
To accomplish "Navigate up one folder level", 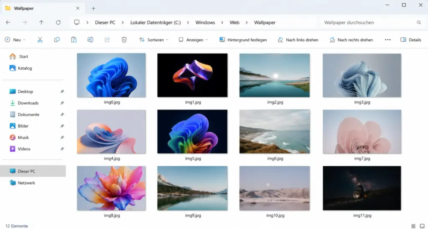I will click(x=41, y=23).
